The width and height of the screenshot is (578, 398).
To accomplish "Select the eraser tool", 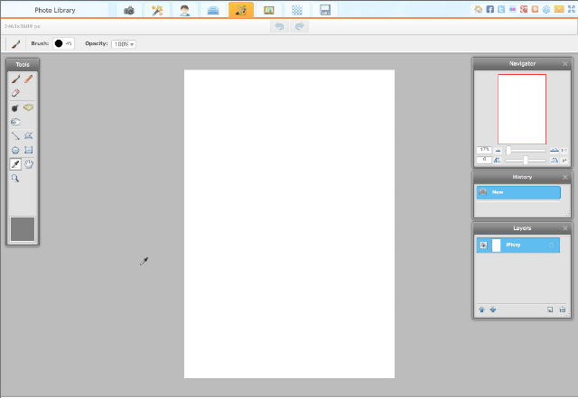I will point(15,93).
